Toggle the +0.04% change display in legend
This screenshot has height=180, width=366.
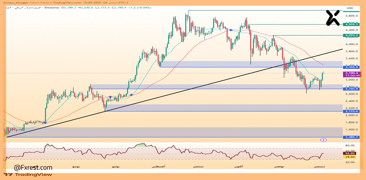tap(143, 8)
